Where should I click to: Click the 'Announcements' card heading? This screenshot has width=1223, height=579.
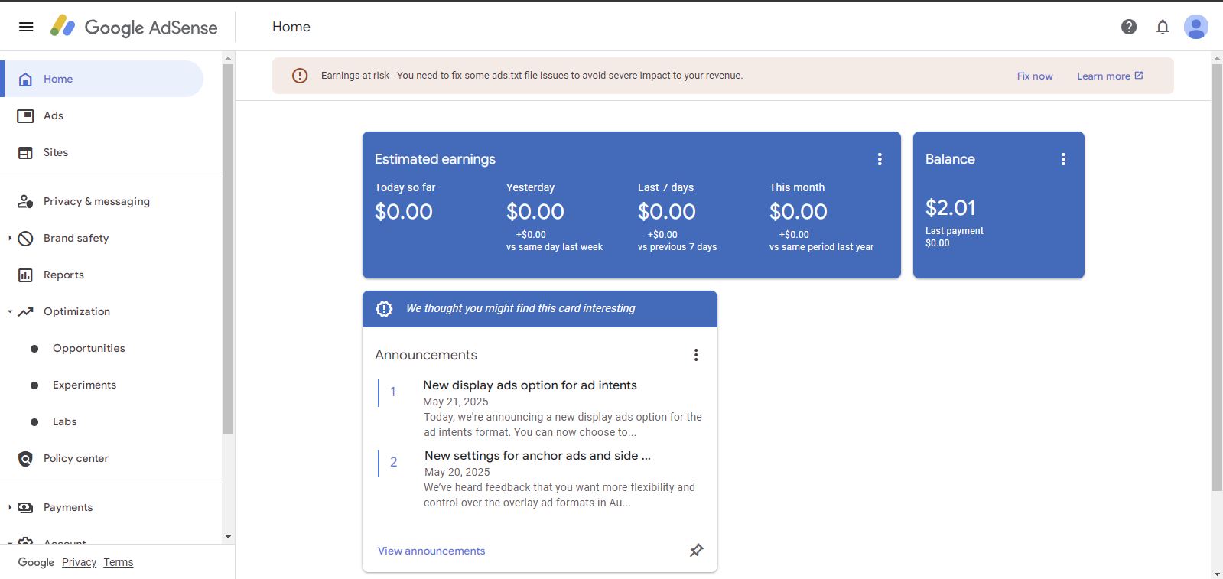click(x=426, y=355)
